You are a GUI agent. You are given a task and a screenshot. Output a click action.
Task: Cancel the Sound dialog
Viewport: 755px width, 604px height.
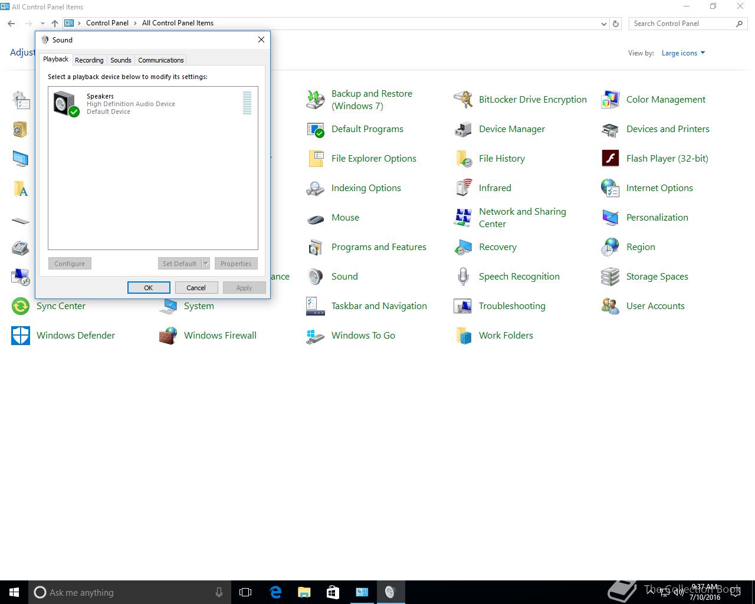(x=196, y=288)
